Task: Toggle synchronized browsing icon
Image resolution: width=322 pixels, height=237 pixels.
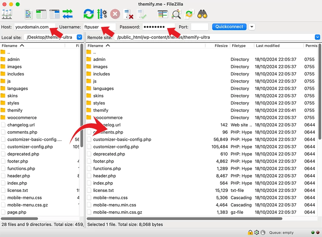Action: (x=189, y=14)
